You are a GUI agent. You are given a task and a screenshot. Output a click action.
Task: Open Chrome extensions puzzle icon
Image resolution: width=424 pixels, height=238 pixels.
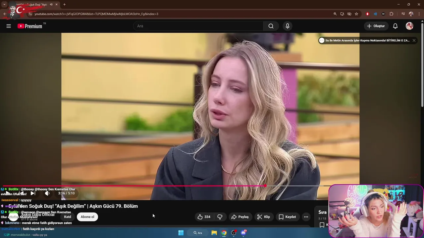click(x=392, y=14)
